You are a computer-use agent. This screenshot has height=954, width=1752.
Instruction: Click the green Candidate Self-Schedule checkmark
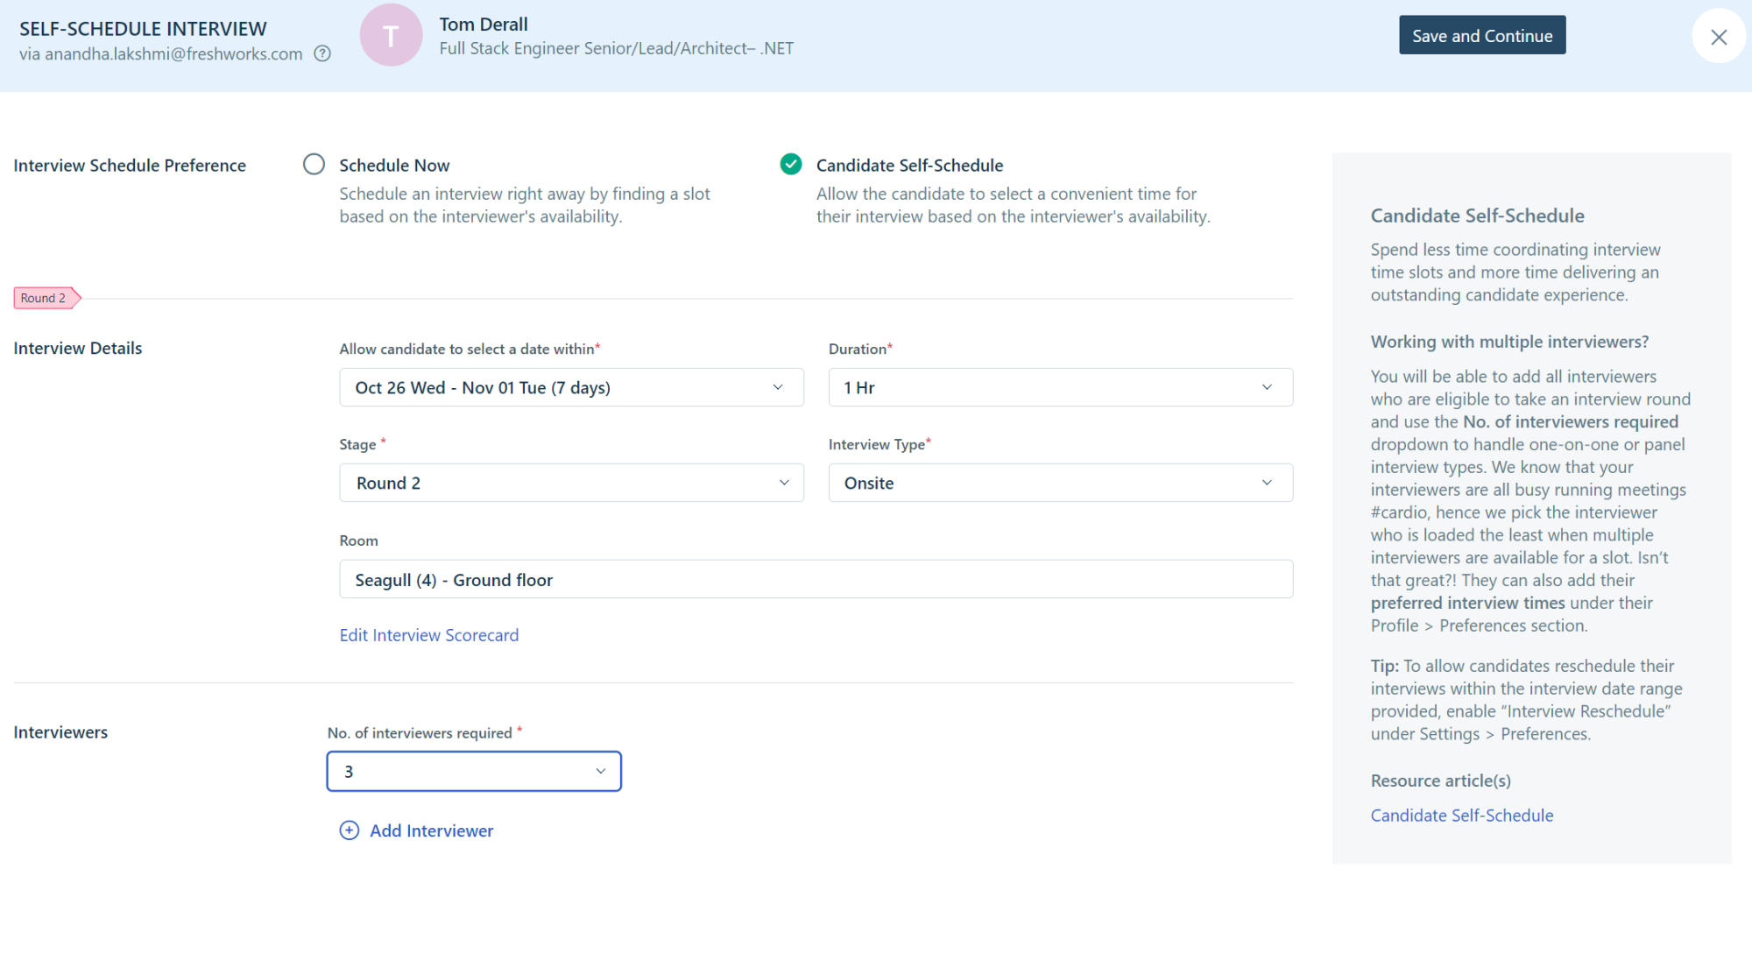[x=791, y=165]
